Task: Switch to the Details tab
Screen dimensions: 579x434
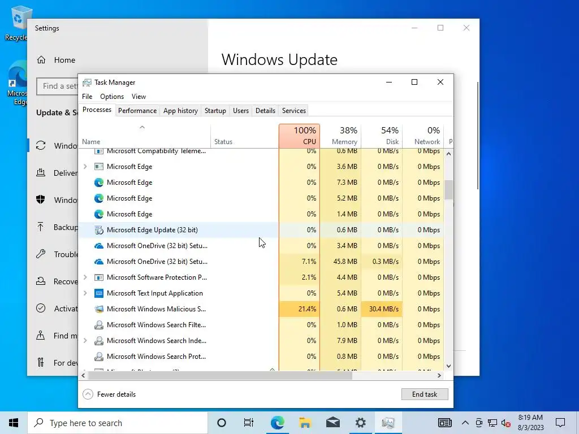Action: pyautogui.click(x=266, y=111)
